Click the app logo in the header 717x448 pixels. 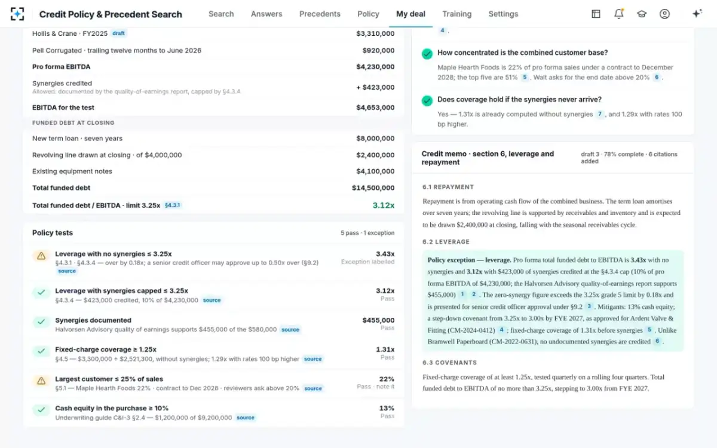coord(18,14)
